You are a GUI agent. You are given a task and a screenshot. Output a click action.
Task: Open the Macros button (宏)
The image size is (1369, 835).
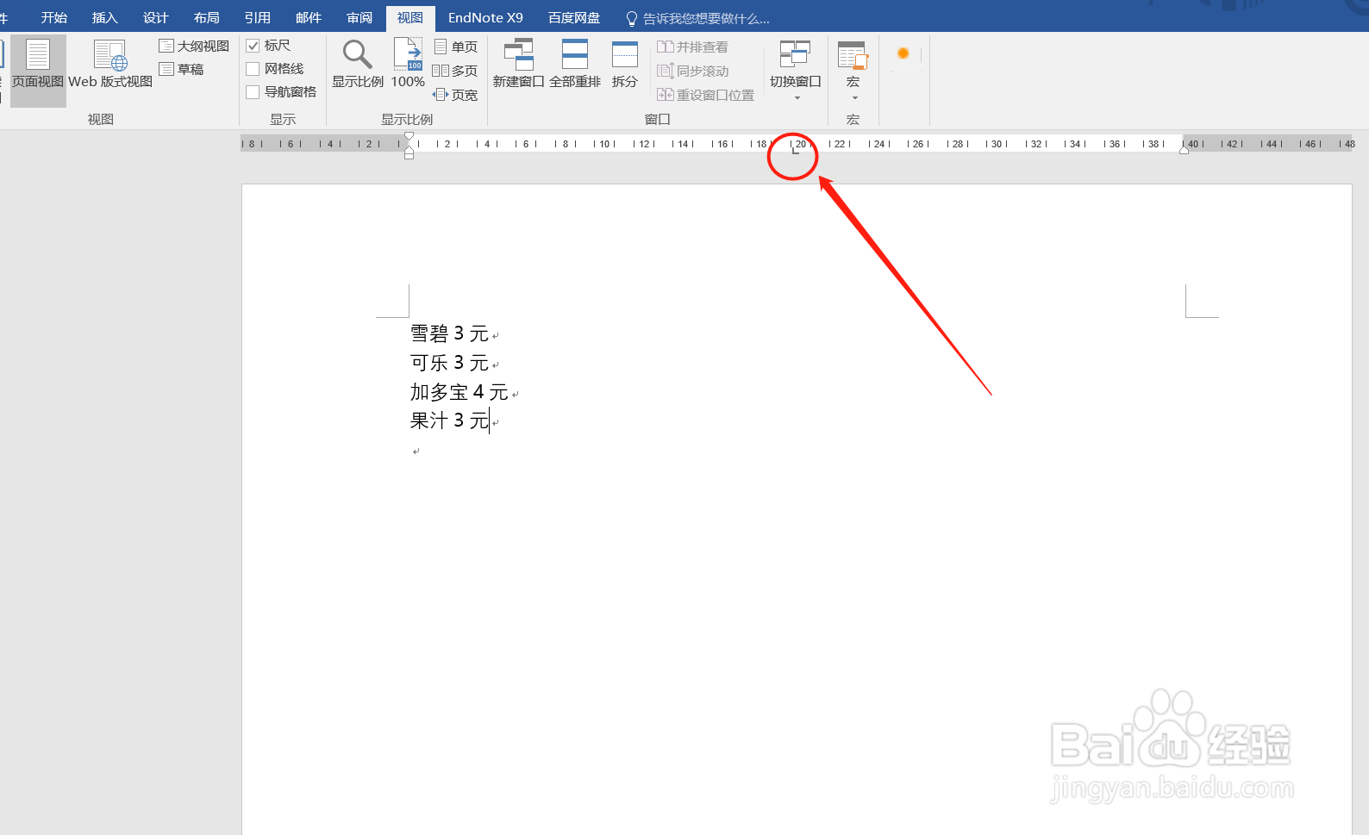tap(853, 65)
